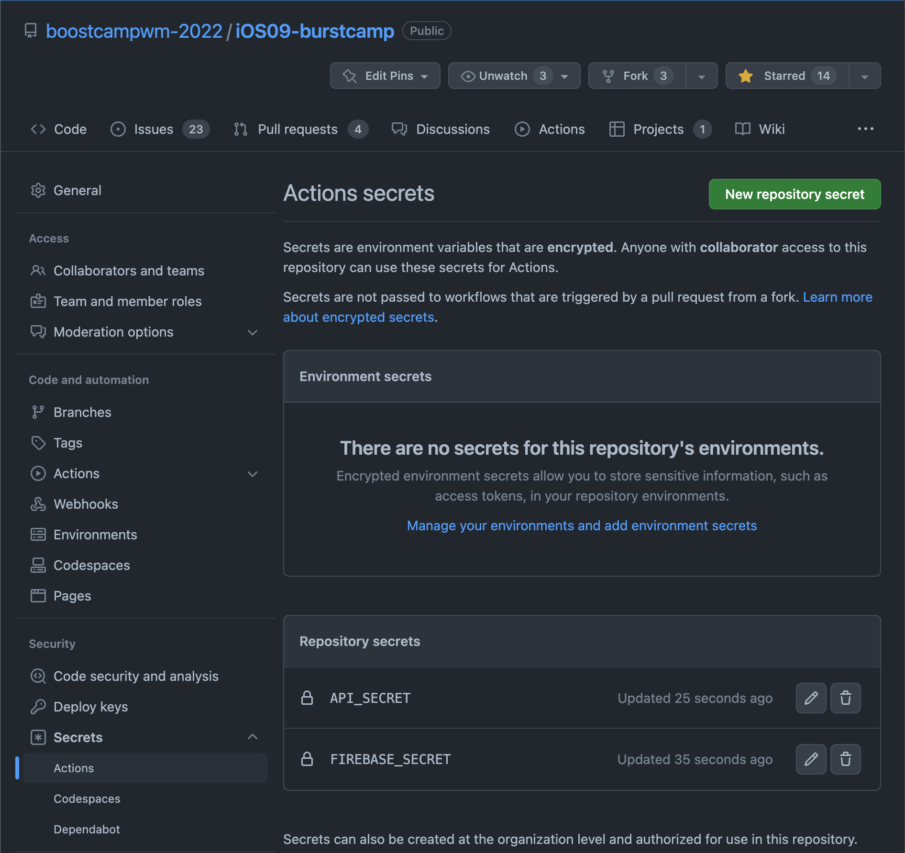
Task: Delete the API_SECRET secret with trash icon
Action: pos(845,698)
